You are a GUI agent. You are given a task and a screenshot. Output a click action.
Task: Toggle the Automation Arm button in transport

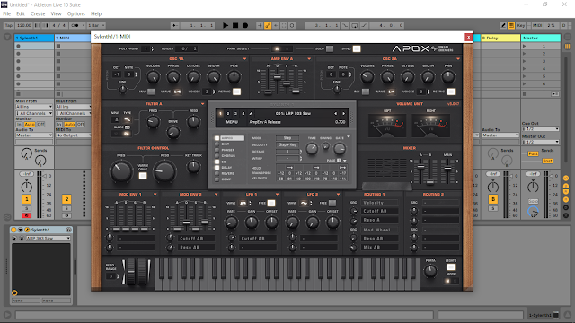point(268,25)
